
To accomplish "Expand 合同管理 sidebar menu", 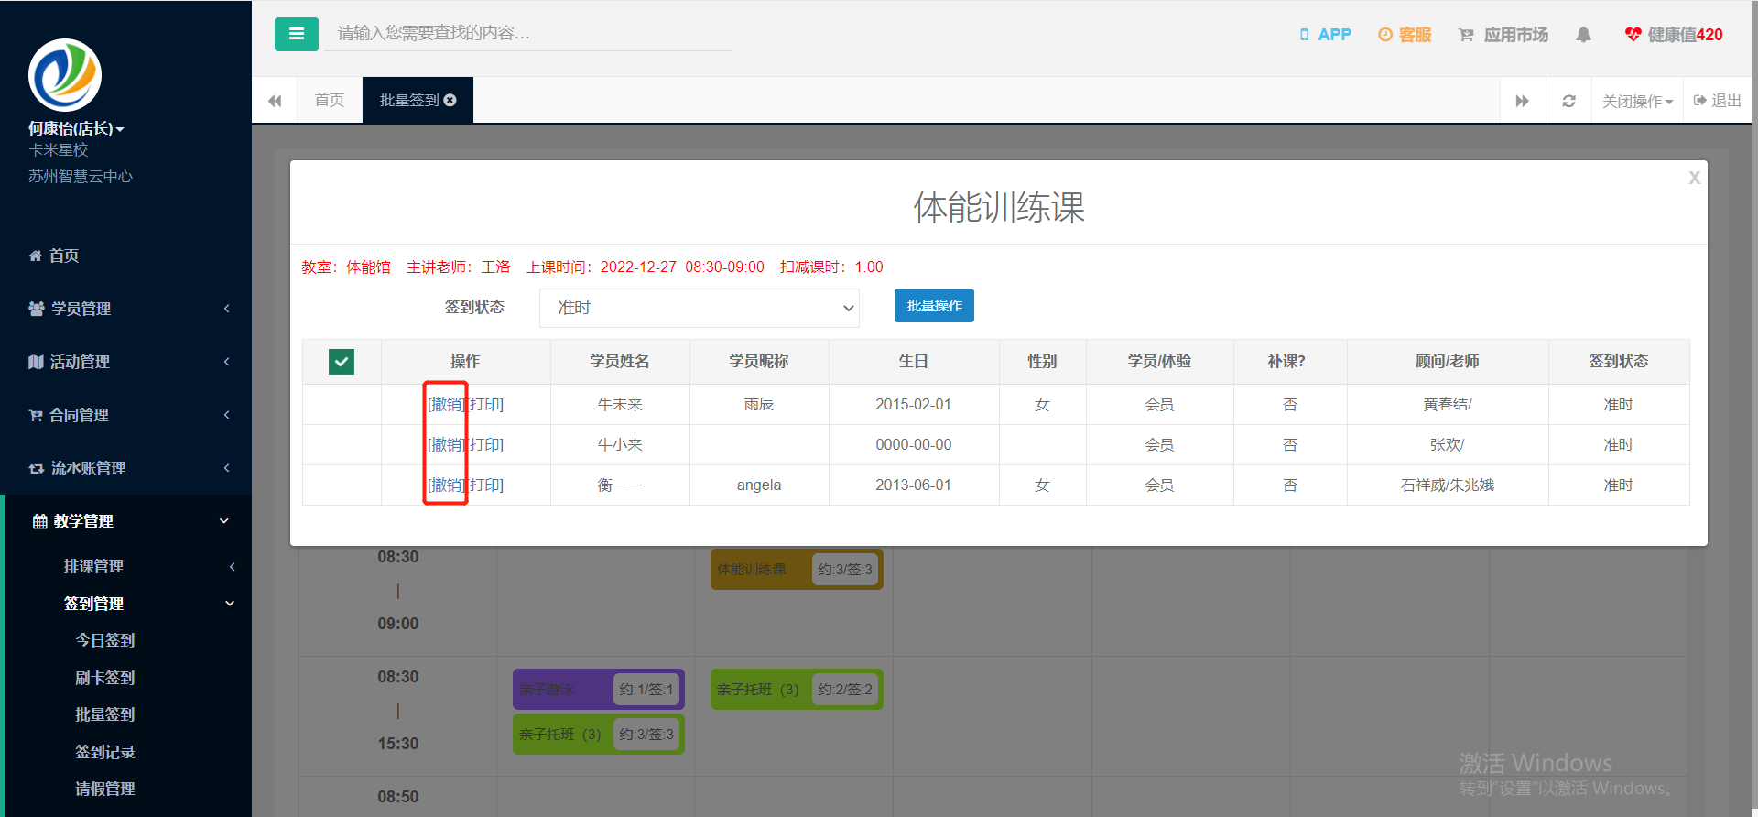I will pos(125,415).
